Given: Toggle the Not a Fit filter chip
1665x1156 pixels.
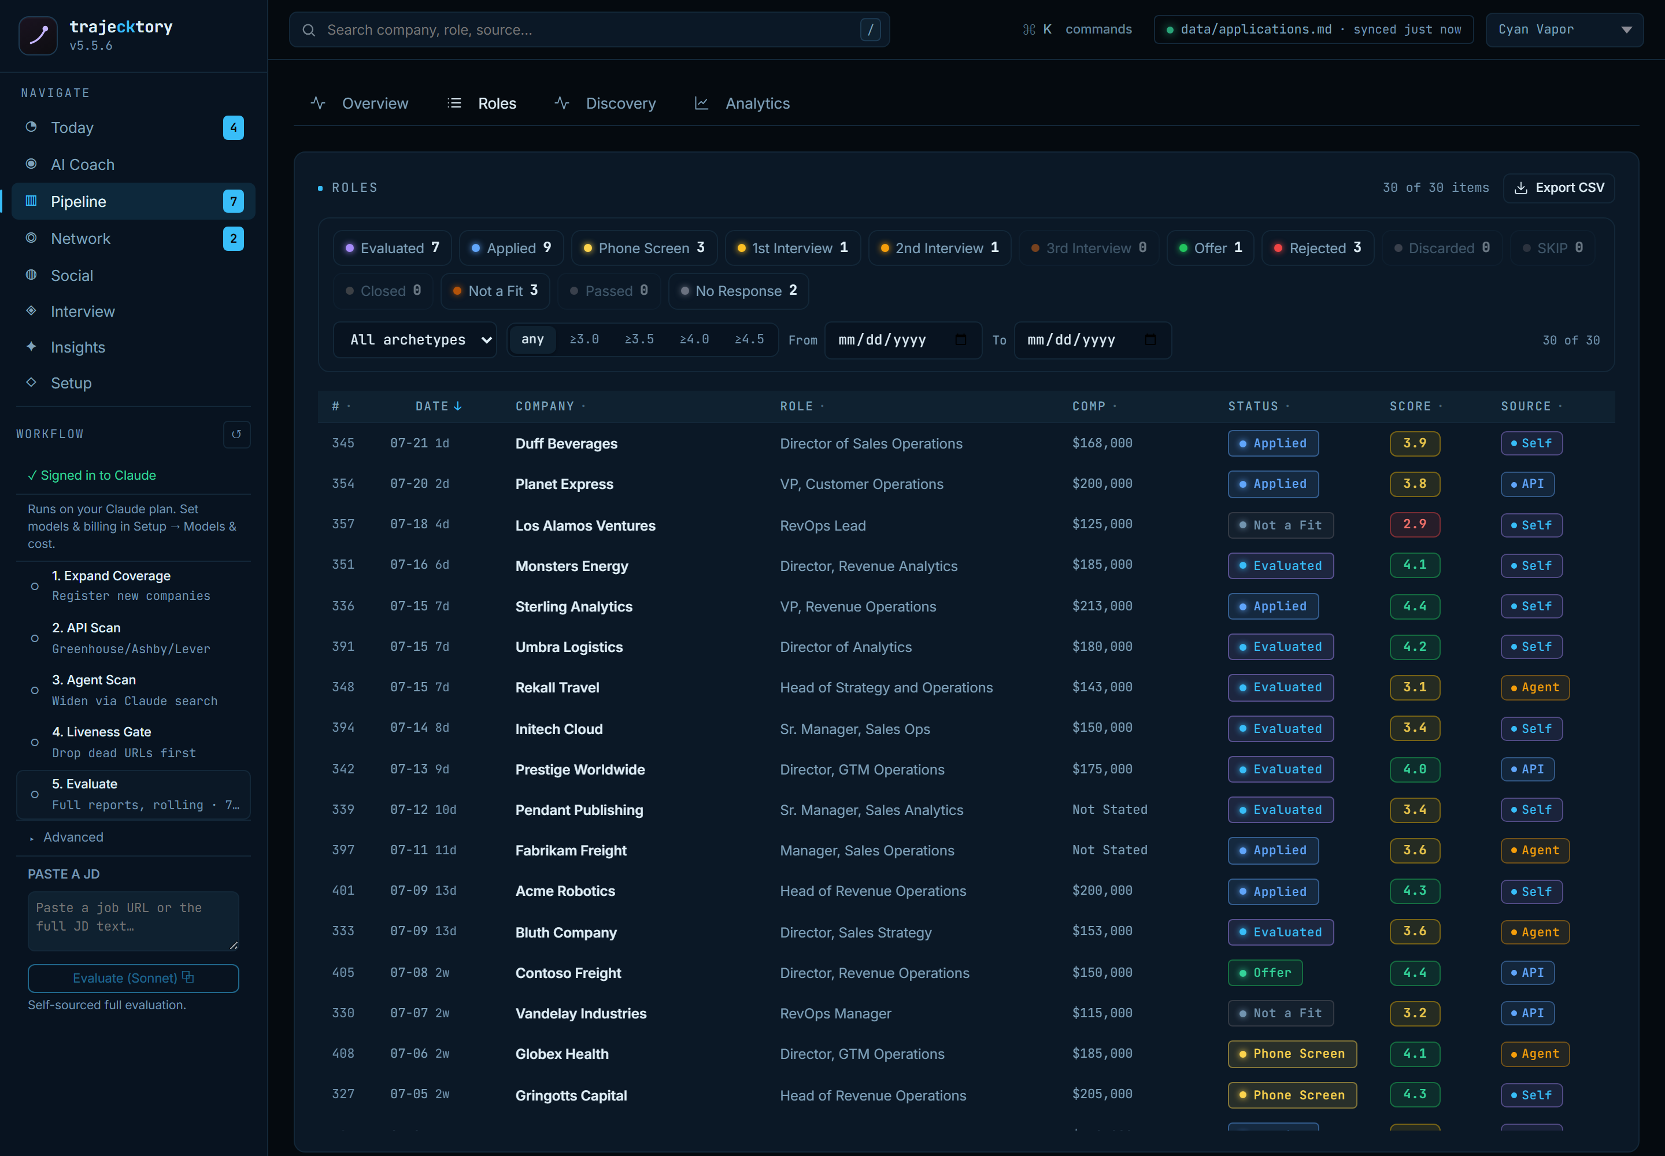Looking at the screenshot, I should (495, 291).
